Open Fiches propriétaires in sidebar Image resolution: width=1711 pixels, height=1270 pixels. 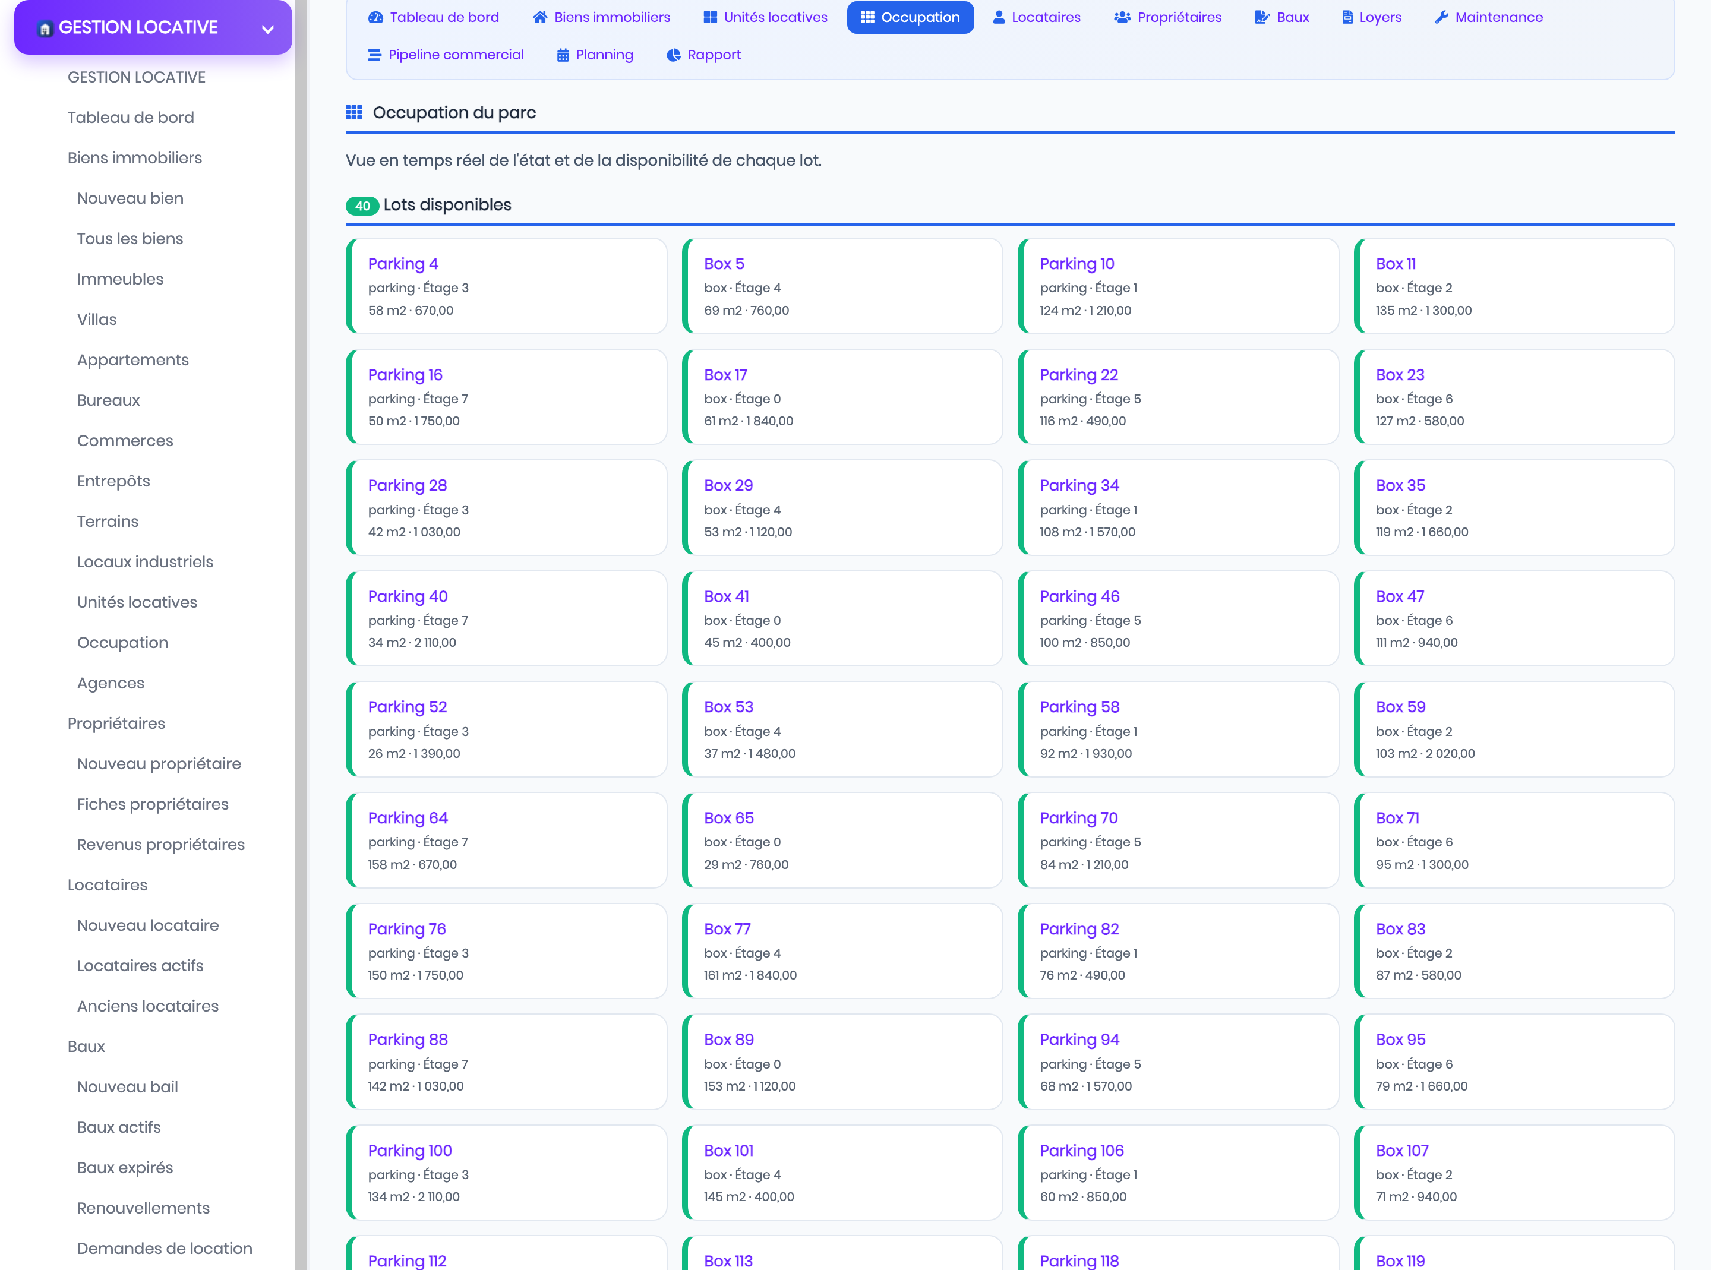(153, 804)
